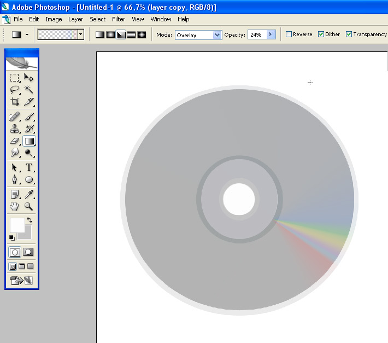Select the Type tool
This screenshot has width=388, height=343.
coord(29,167)
